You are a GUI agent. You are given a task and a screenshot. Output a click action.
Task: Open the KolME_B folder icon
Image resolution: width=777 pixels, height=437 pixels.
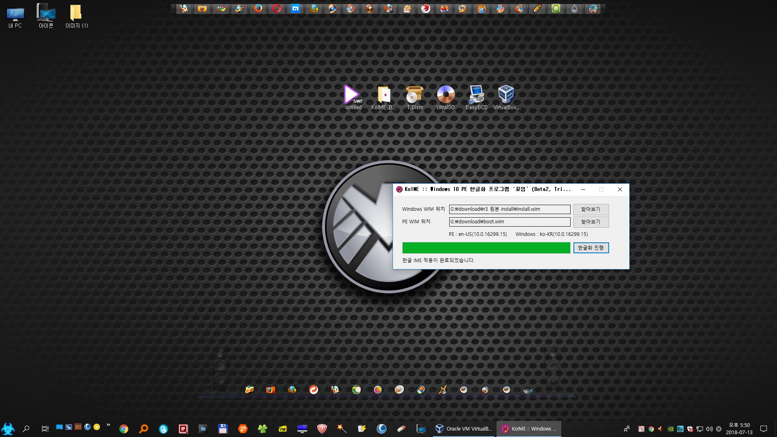tap(384, 98)
